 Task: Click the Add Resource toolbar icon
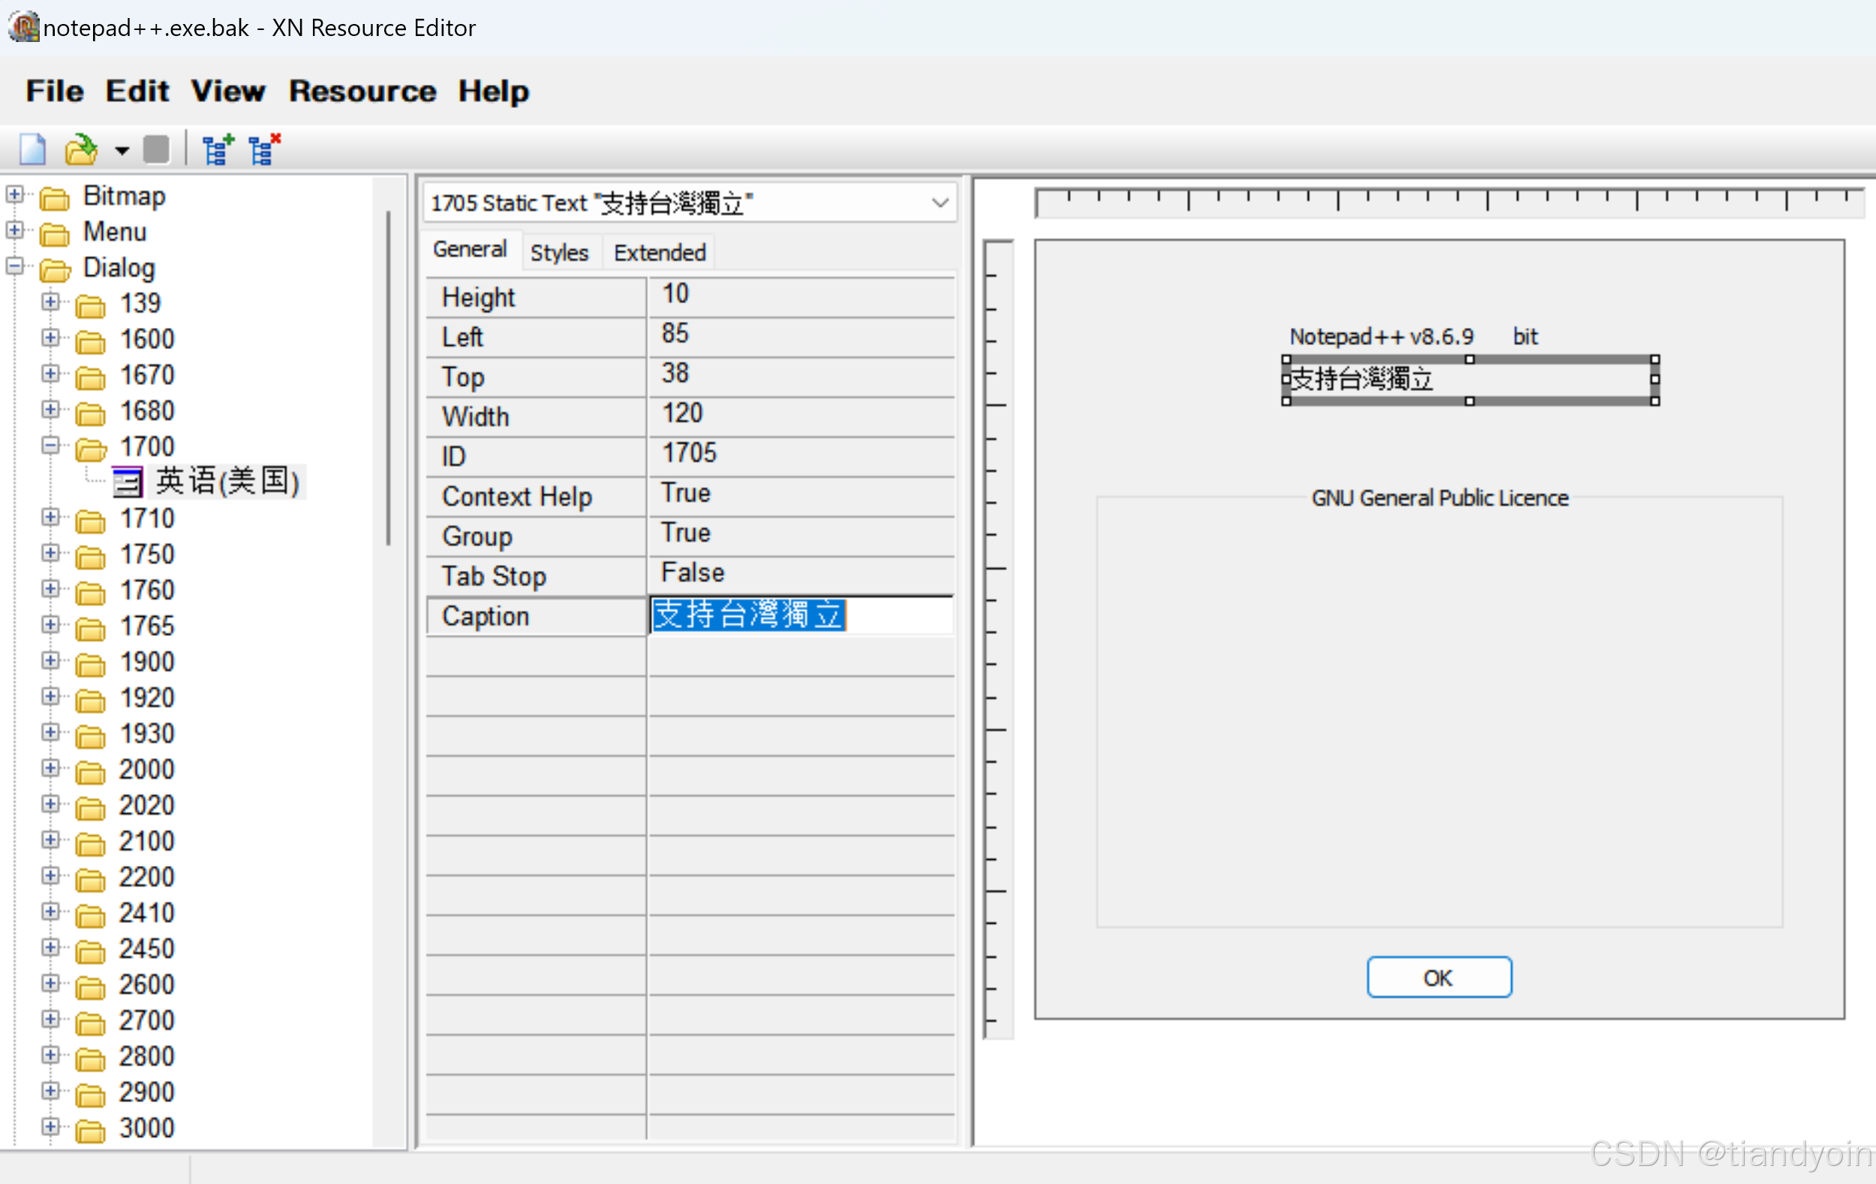218,149
